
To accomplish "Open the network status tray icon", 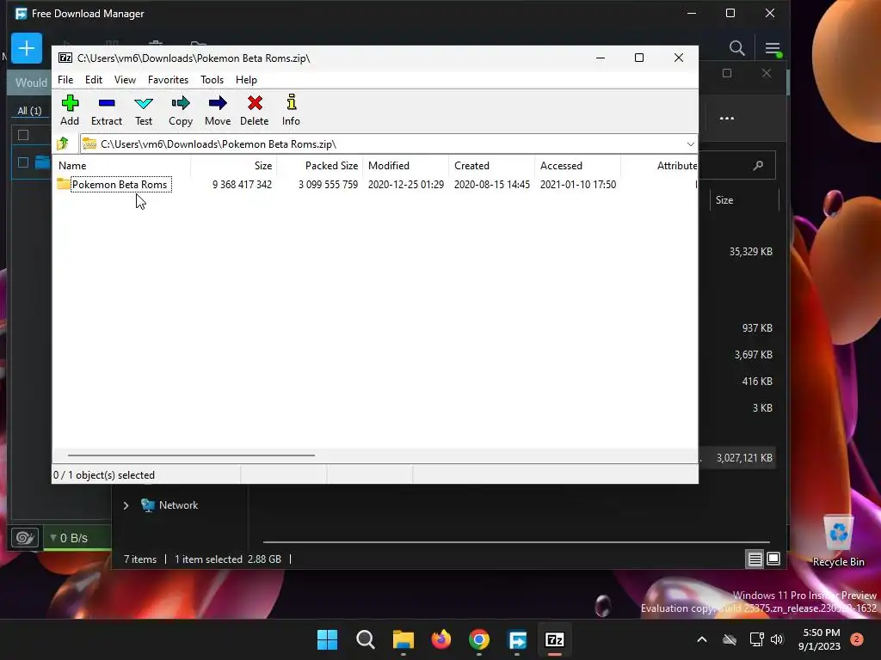I will click(x=756, y=639).
